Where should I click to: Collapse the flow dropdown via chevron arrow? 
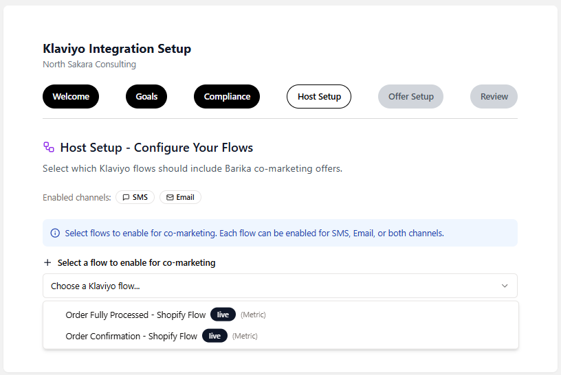(x=505, y=286)
